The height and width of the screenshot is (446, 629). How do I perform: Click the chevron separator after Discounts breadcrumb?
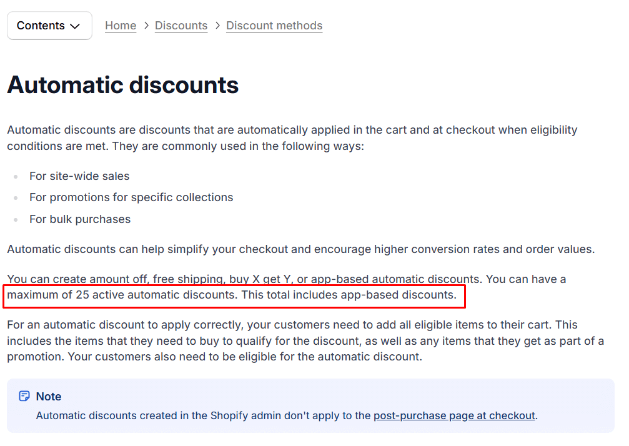point(217,26)
